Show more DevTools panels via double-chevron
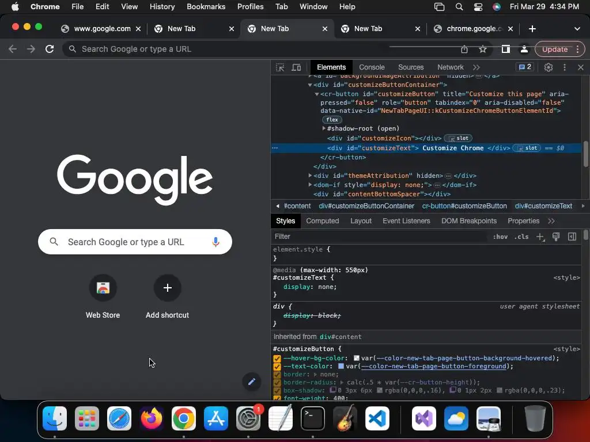Image resolution: width=590 pixels, height=442 pixels. click(476, 67)
